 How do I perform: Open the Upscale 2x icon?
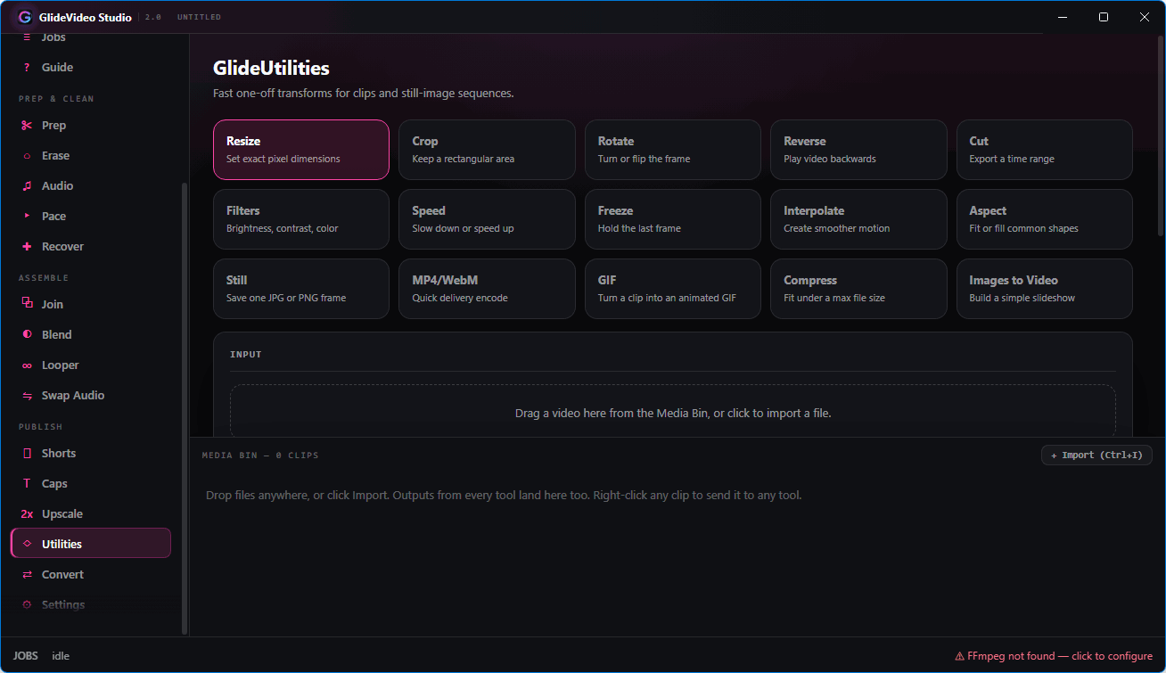point(27,514)
